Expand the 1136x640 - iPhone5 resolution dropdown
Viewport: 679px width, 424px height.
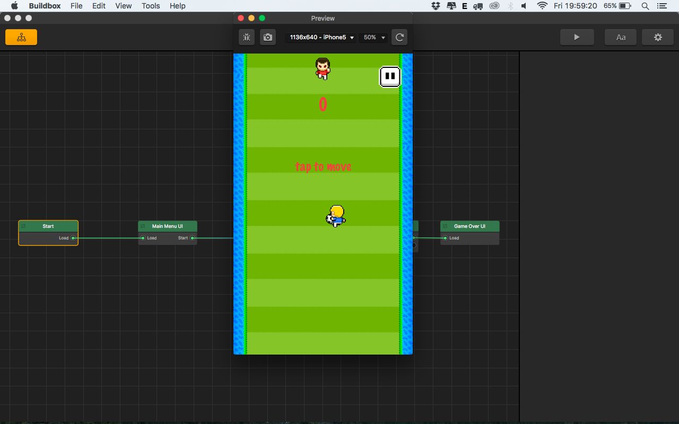(x=321, y=38)
